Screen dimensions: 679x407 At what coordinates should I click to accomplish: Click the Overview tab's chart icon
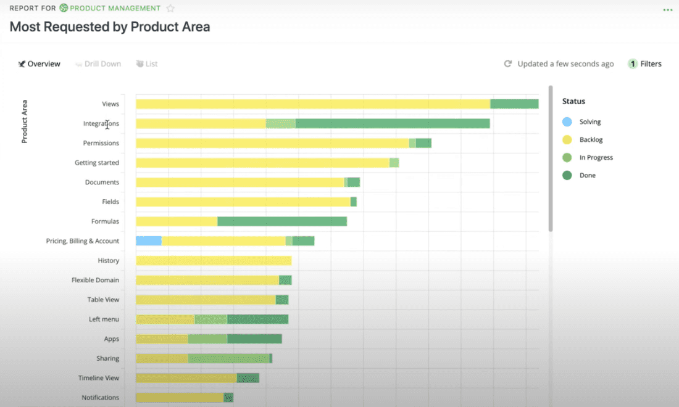click(22, 64)
